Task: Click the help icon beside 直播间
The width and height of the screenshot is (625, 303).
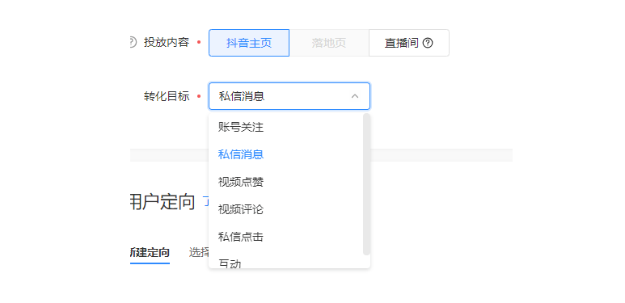Action: [428, 43]
